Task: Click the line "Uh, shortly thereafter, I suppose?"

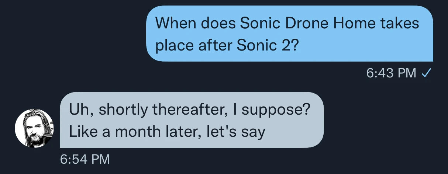Action: click(x=189, y=109)
